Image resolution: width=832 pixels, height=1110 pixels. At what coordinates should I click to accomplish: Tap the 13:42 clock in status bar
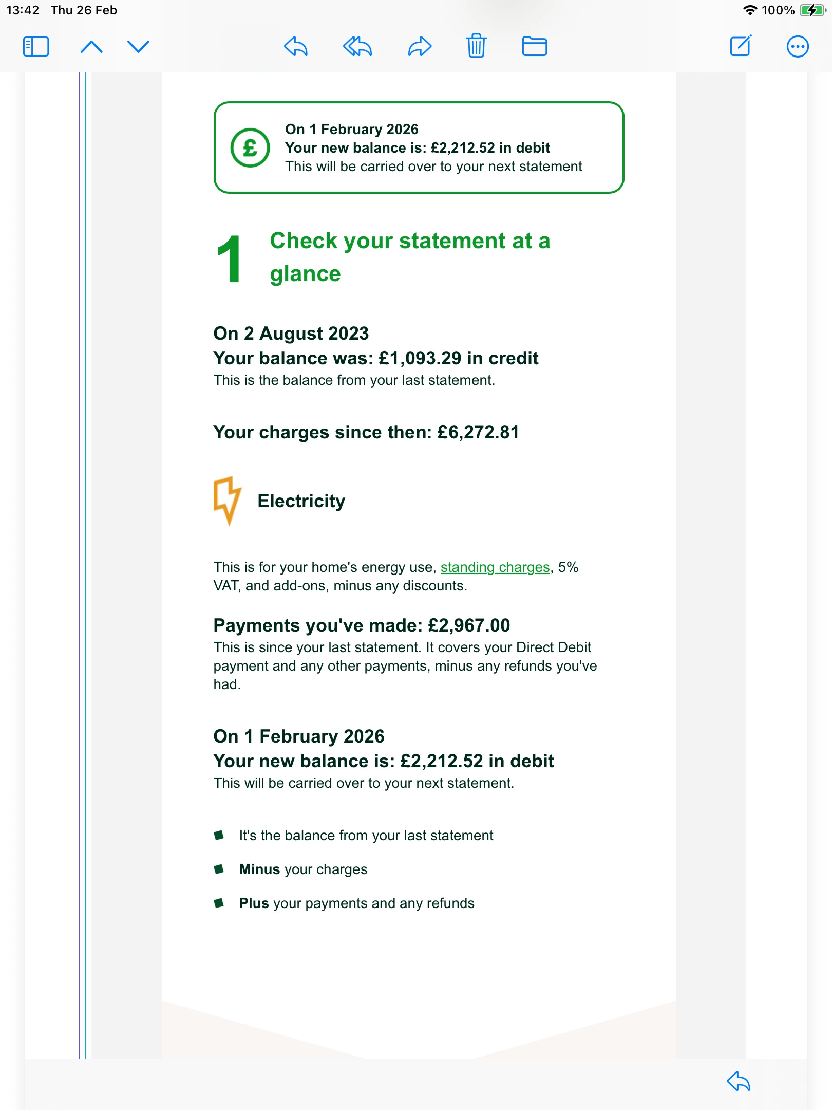pos(23,10)
